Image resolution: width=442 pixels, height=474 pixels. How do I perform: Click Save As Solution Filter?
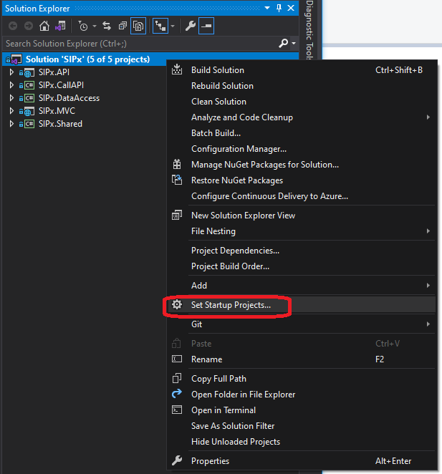tap(302, 426)
